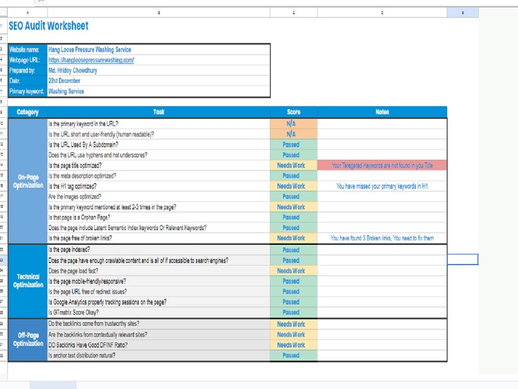This screenshot has height=389, width=518.
Task: Select 'Is the primary keyword in the URL?' task
Action: coord(159,124)
